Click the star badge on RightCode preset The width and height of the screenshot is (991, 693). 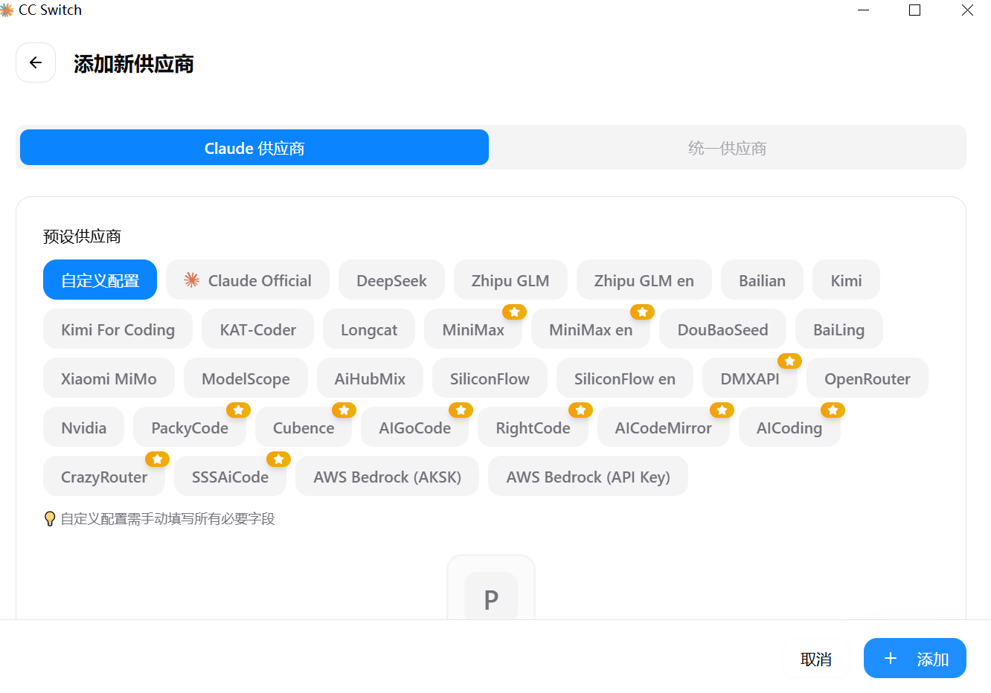point(580,410)
